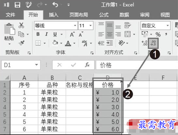Expand the Copy options arrow

tap(28, 34)
